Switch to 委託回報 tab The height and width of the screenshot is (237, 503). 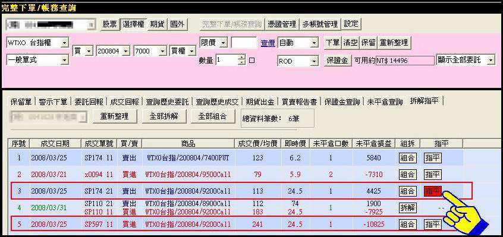coord(89,102)
